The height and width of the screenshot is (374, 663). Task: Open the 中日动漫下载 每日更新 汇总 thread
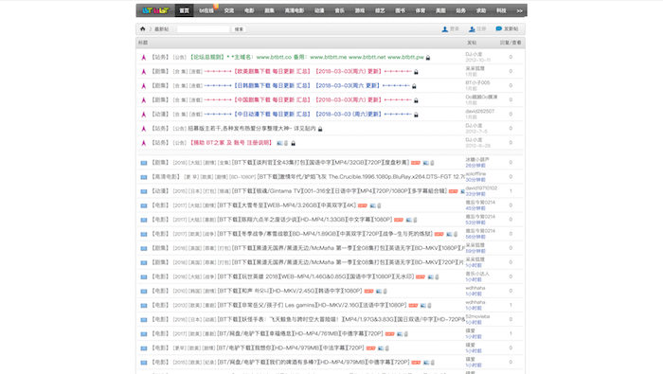click(x=308, y=115)
